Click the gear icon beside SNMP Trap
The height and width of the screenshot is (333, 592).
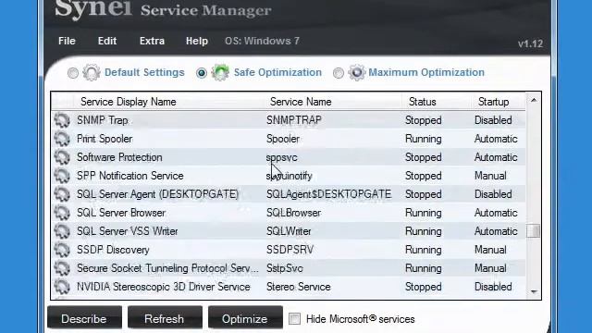[62, 120]
